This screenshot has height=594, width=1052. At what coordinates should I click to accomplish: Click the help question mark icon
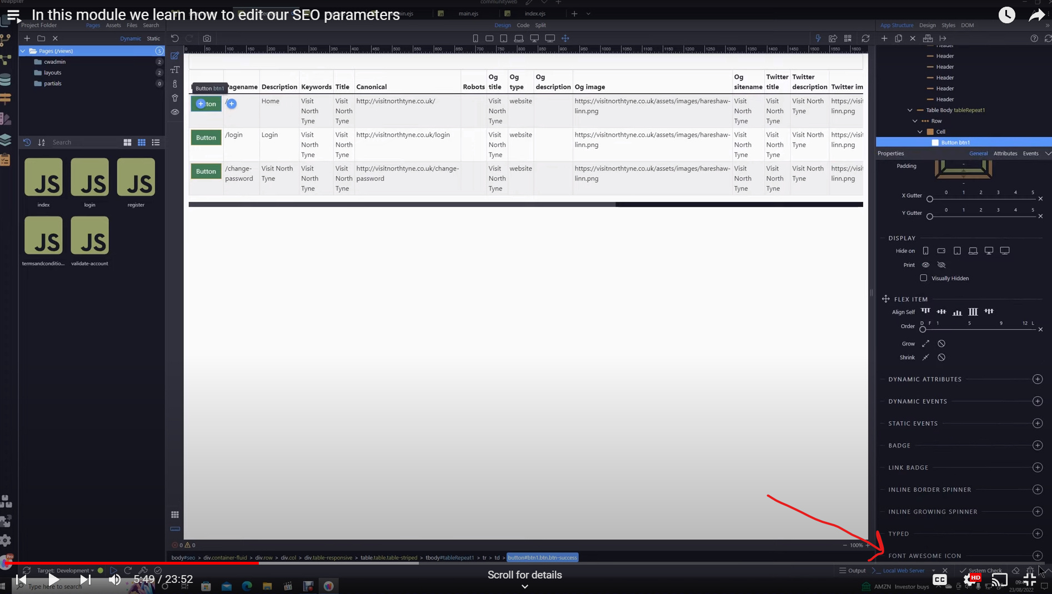tap(1034, 38)
